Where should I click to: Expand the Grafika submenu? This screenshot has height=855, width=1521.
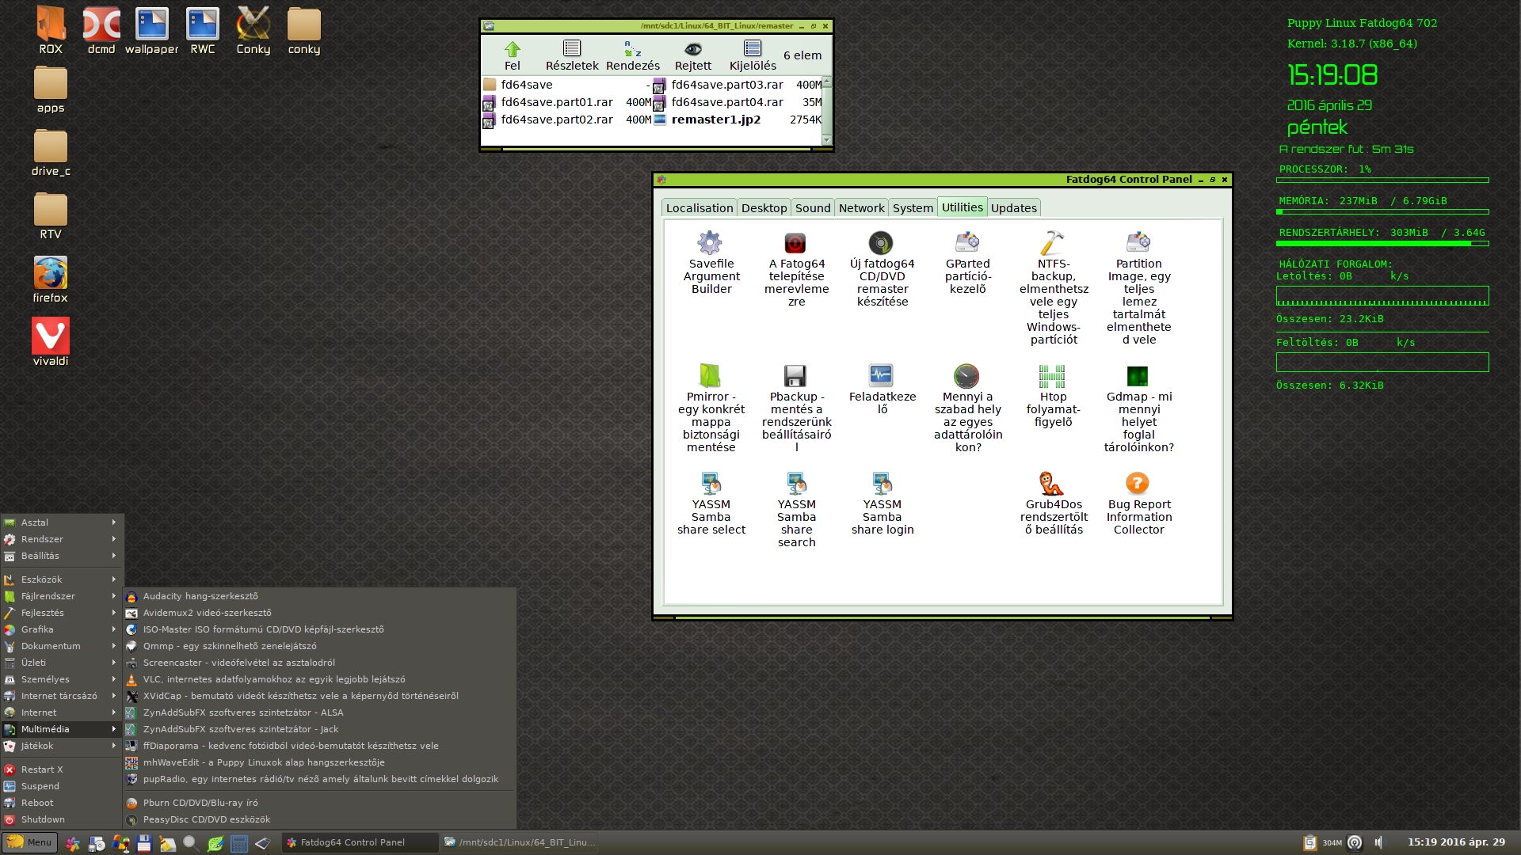coord(62,629)
